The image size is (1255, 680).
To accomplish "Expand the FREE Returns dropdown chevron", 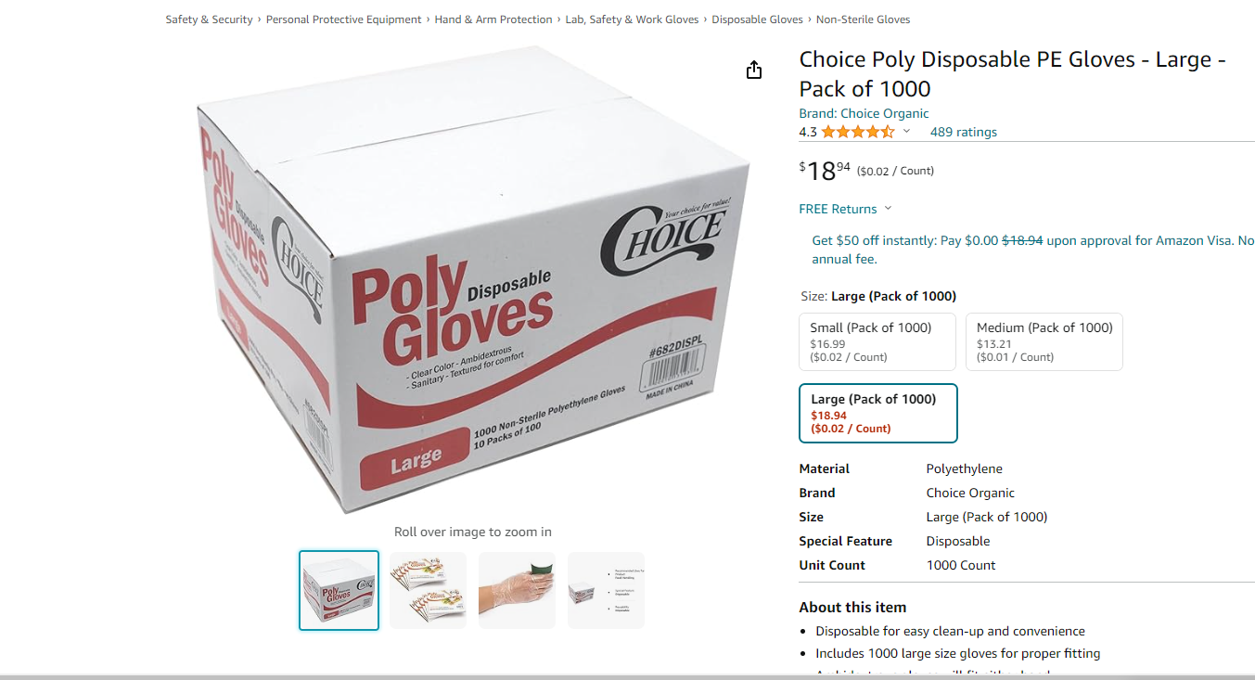I will [888, 209].
